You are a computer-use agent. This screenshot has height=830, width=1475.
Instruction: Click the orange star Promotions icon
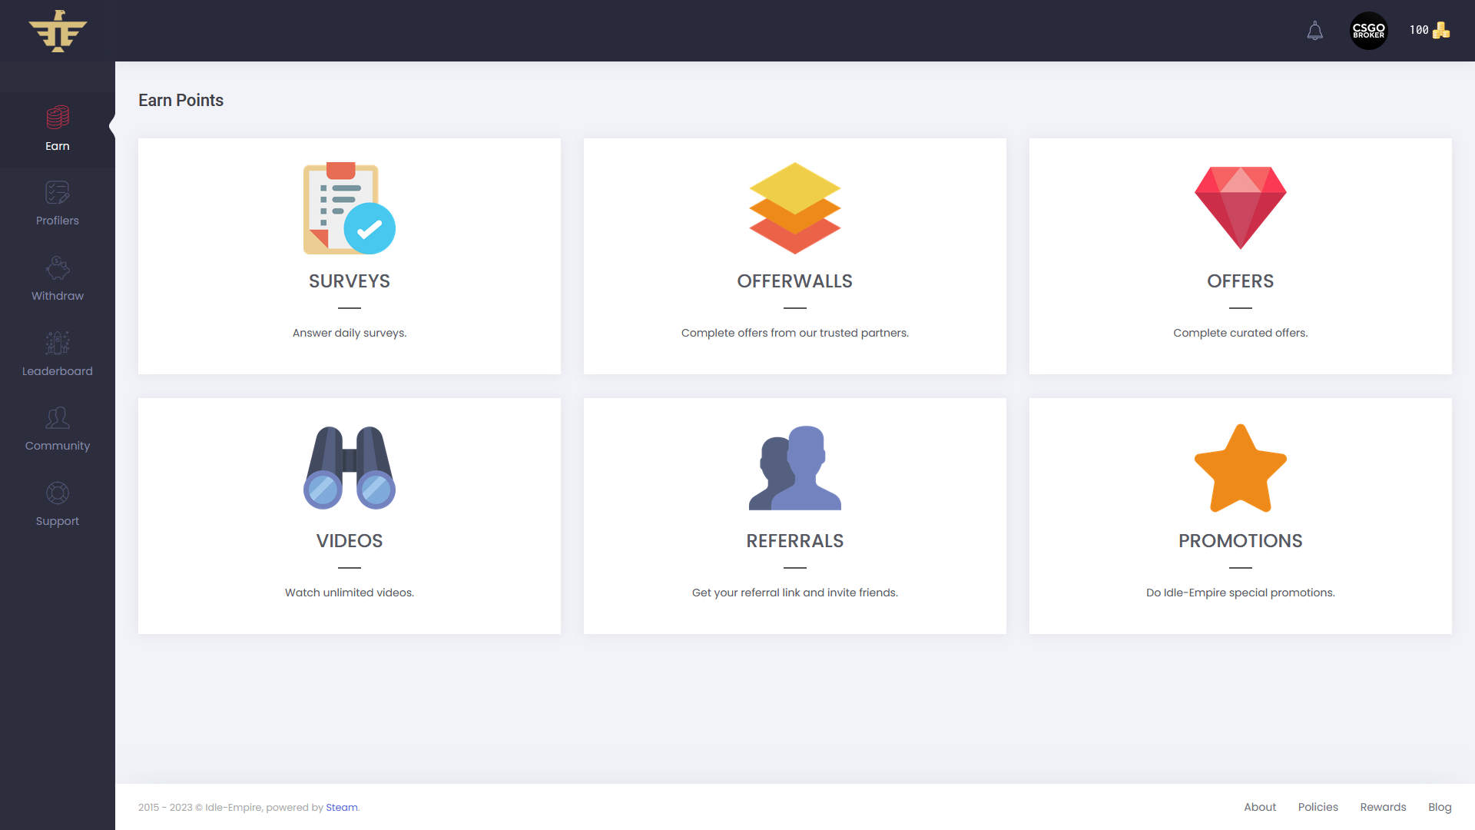pos(1240,467)
